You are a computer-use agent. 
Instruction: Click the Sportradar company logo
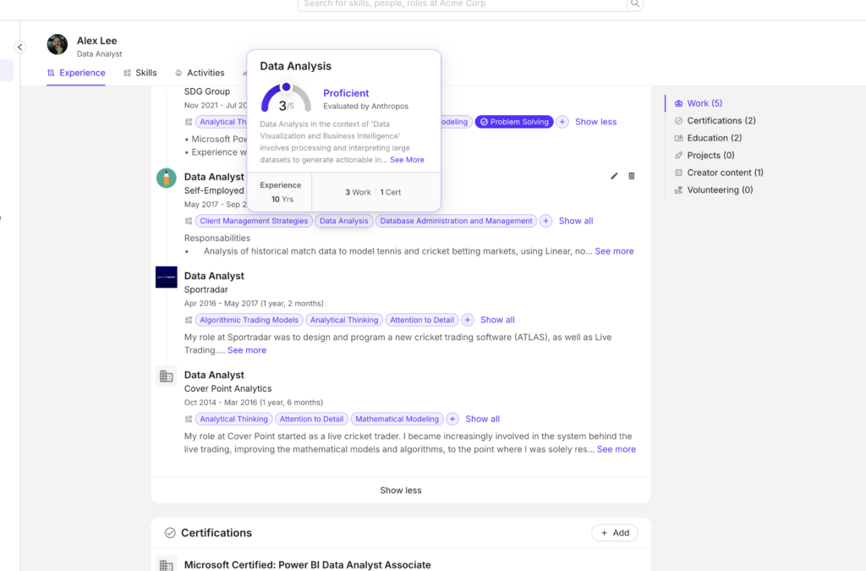coord(167,277)
